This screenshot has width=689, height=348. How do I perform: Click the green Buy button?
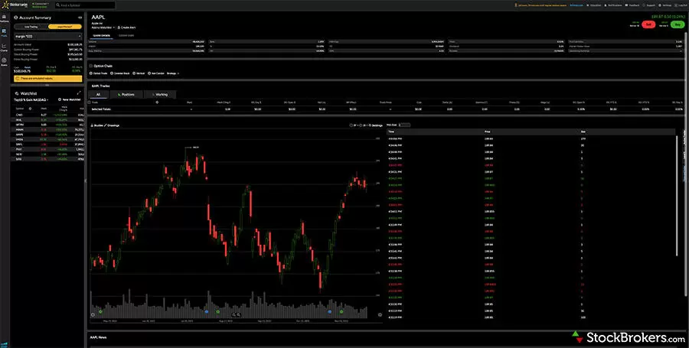coord(675,24)
